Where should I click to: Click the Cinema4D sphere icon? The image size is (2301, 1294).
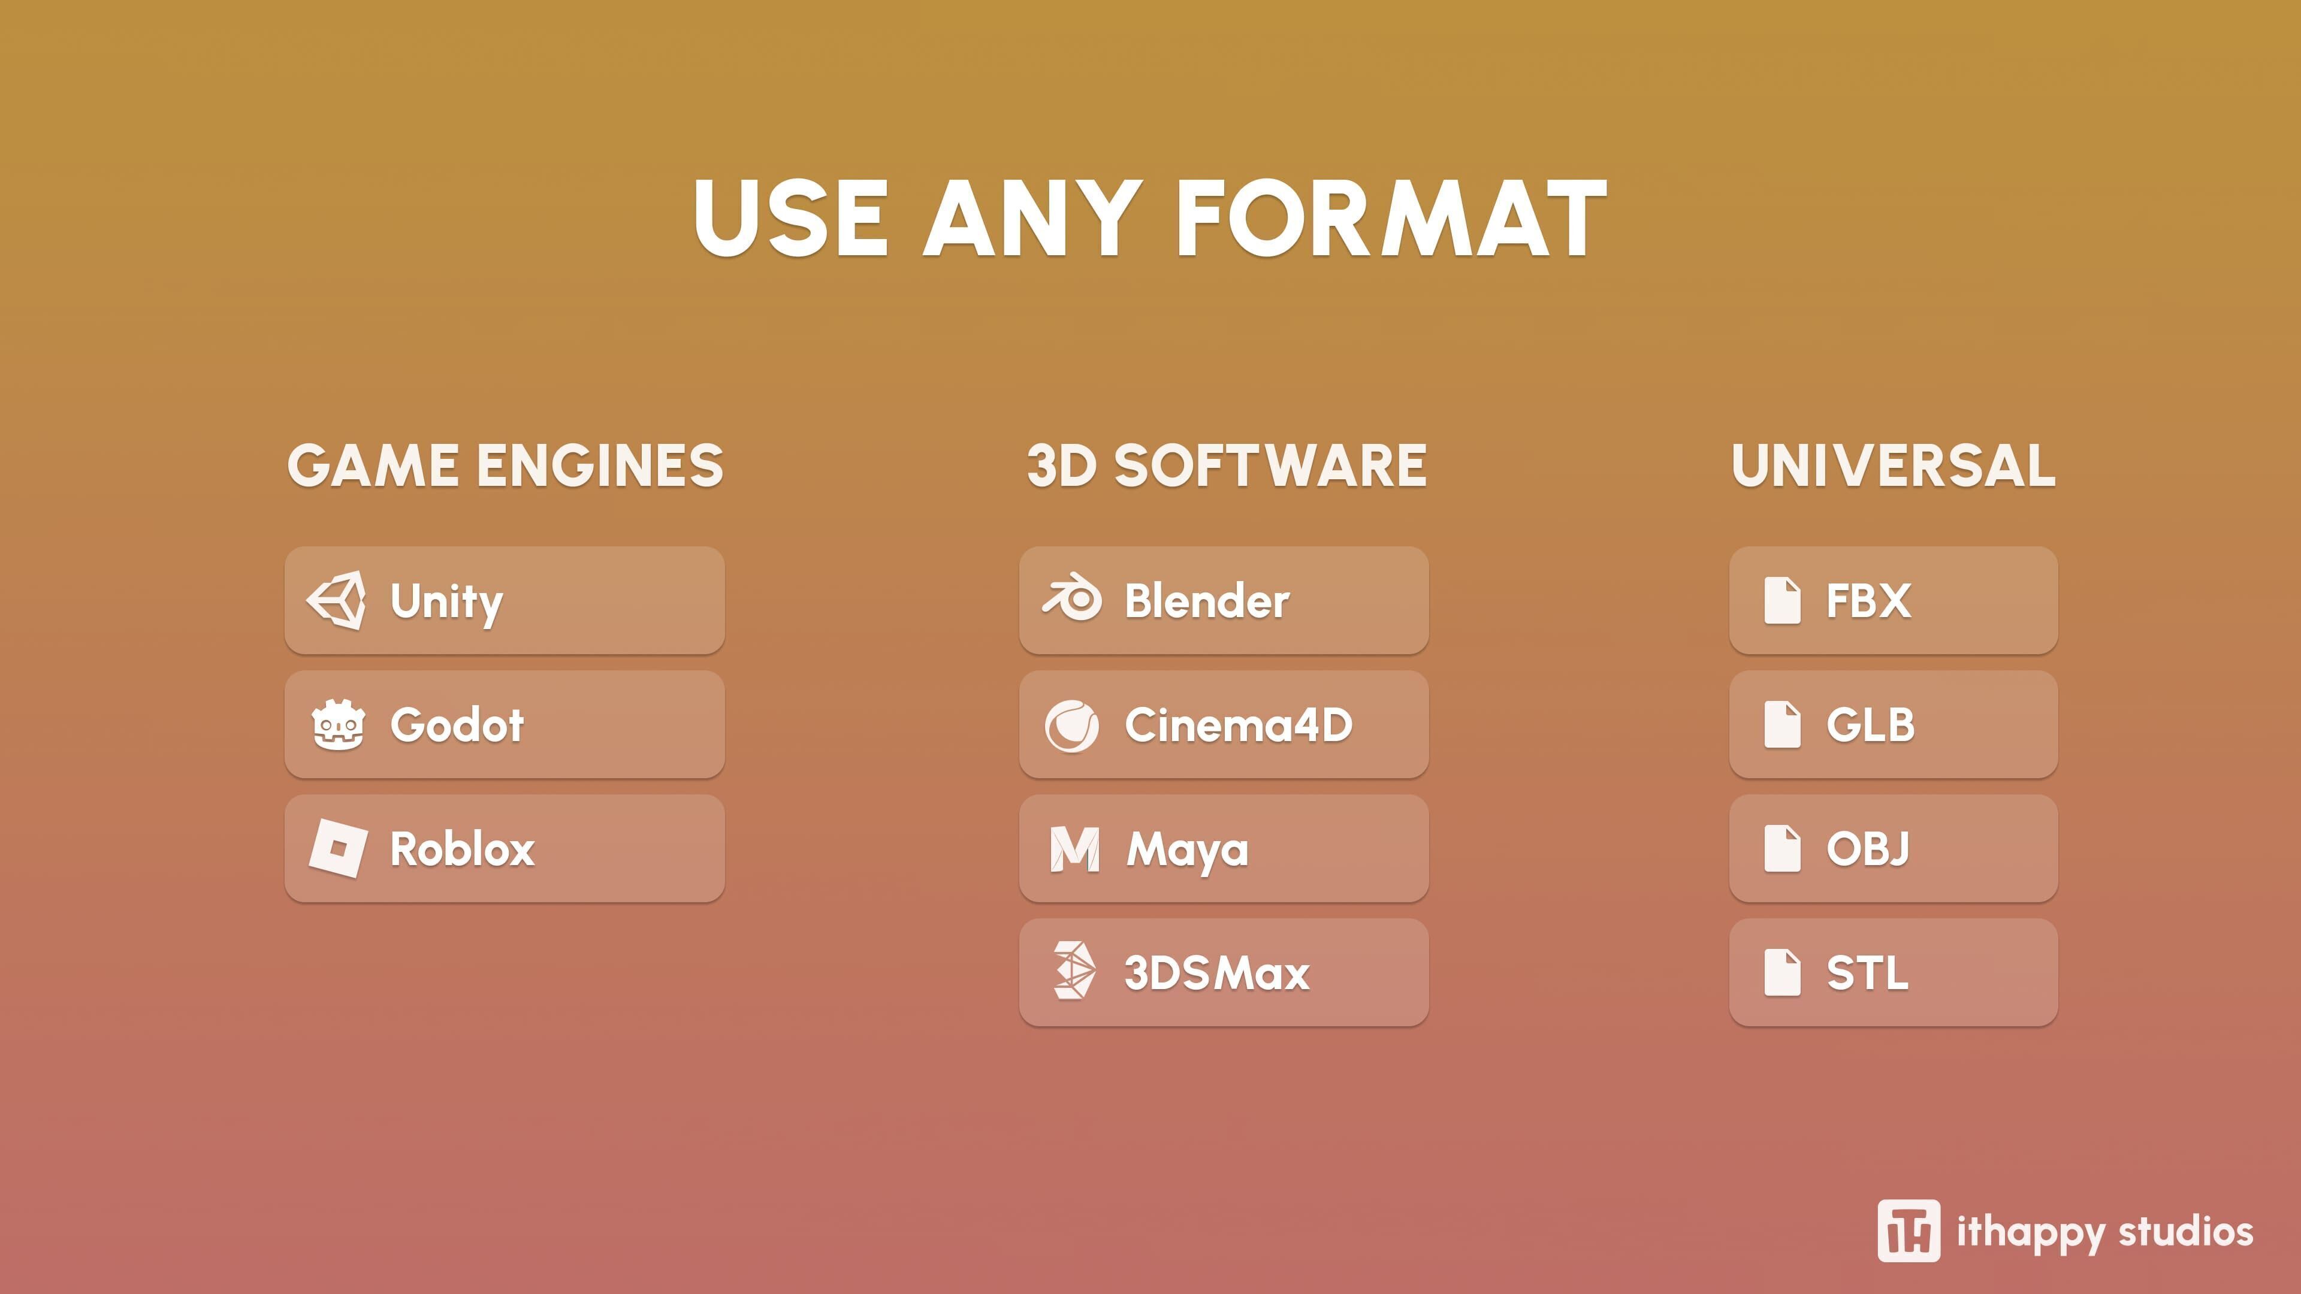tap(1072, 725)
